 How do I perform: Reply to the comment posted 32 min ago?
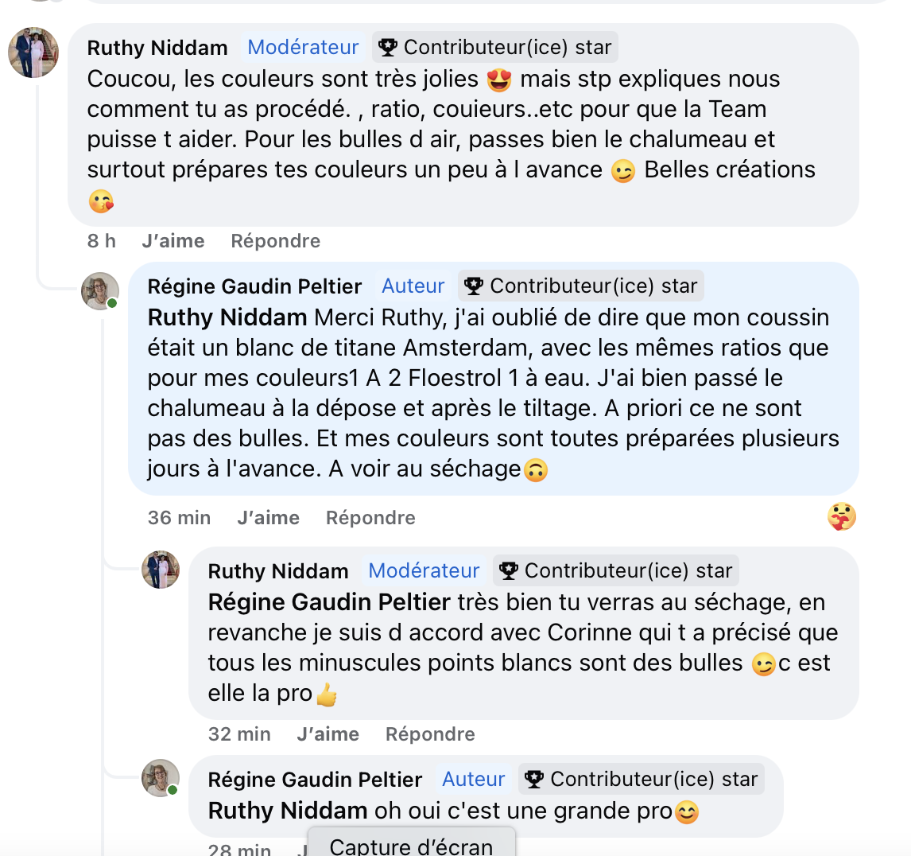(x=430, y=734)
